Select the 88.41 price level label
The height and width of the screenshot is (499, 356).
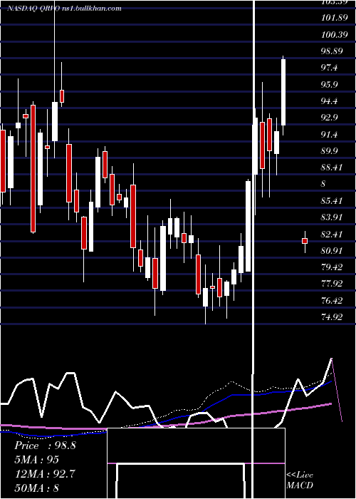point(333,168)
